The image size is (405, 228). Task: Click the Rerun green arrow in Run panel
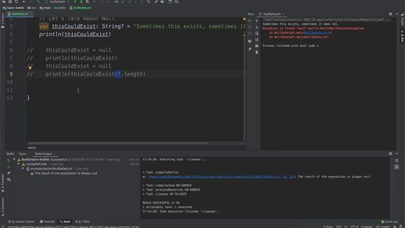point(250,21)
